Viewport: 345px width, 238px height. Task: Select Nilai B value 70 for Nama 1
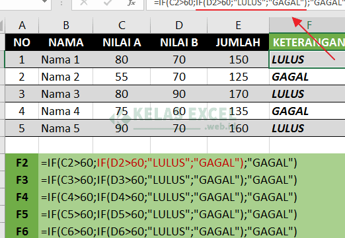coord(179,59)
